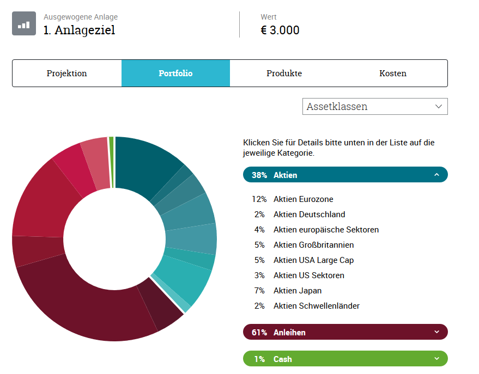
Task: Collapse the Aktien category list
Action: [x=345, y=175]
